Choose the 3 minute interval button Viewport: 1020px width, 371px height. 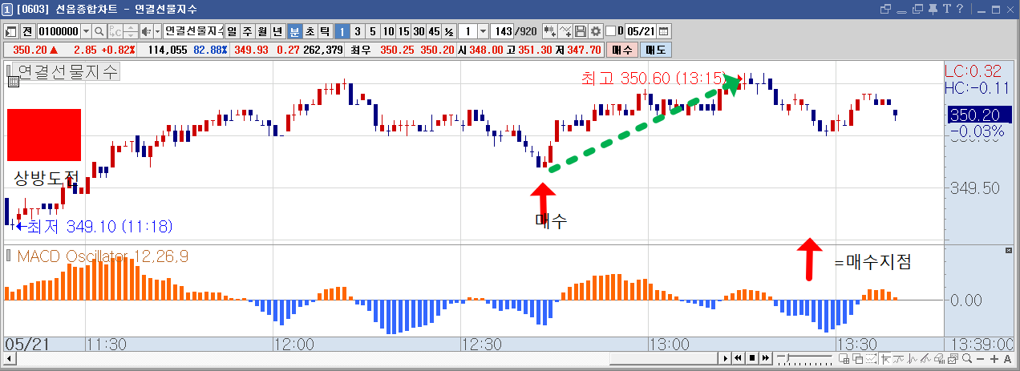click(x=358, y=31)
